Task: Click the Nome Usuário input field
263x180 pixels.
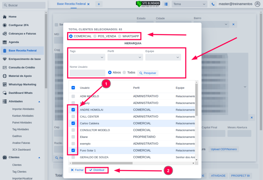Action: point(87,73)
